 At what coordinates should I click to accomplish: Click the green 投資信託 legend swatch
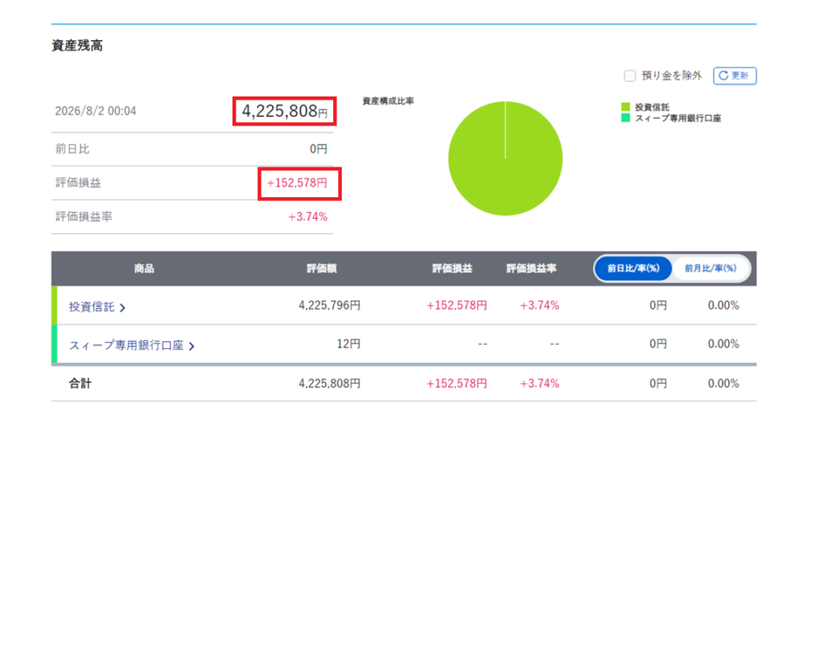coord(625,107)
